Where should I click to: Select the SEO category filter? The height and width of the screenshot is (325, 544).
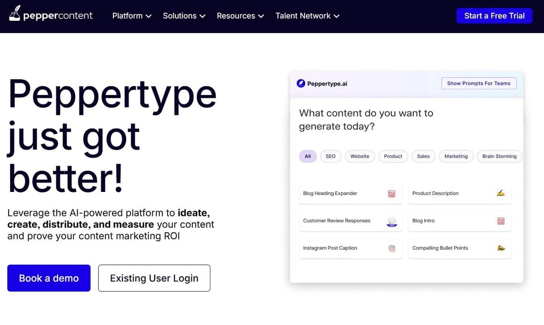[x=330, y=156]
